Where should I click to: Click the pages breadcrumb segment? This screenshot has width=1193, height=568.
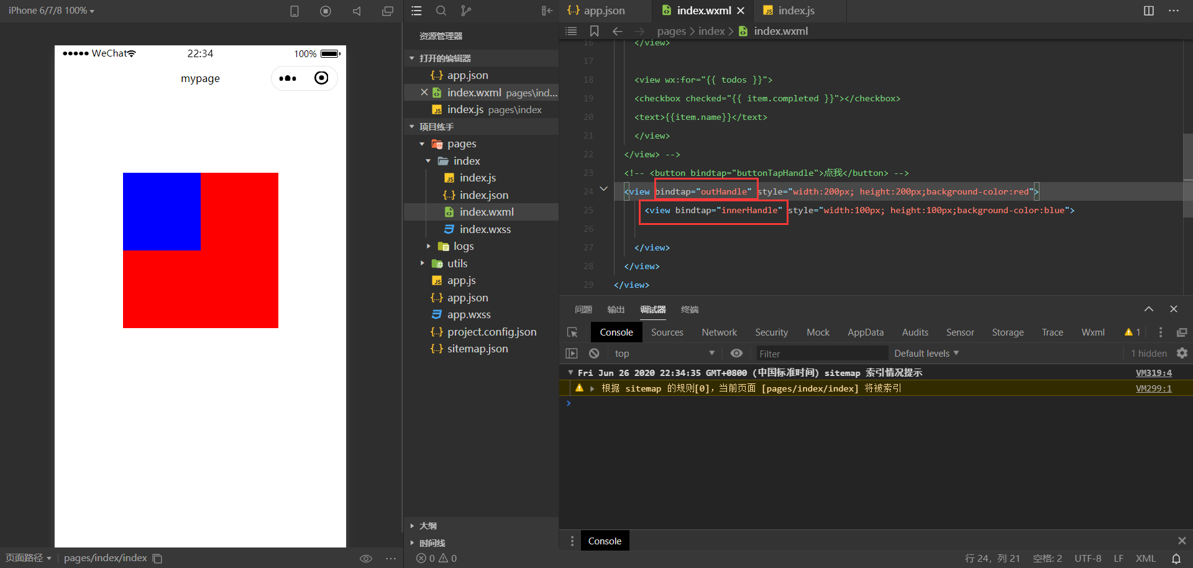[x=672, y=31]
